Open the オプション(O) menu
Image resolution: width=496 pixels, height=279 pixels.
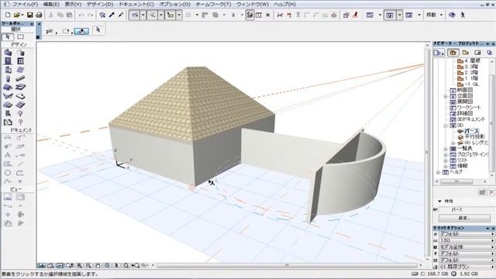175,4
